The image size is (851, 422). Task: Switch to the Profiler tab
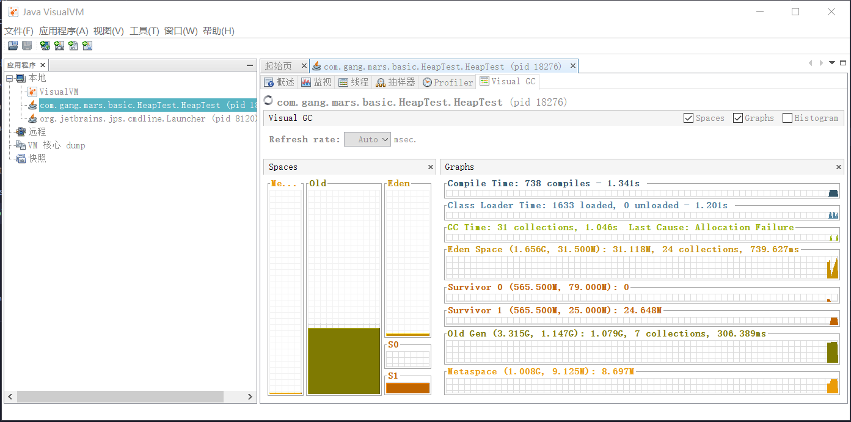pos(448,82)
